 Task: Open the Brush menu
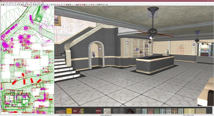[x=31, y=3]
